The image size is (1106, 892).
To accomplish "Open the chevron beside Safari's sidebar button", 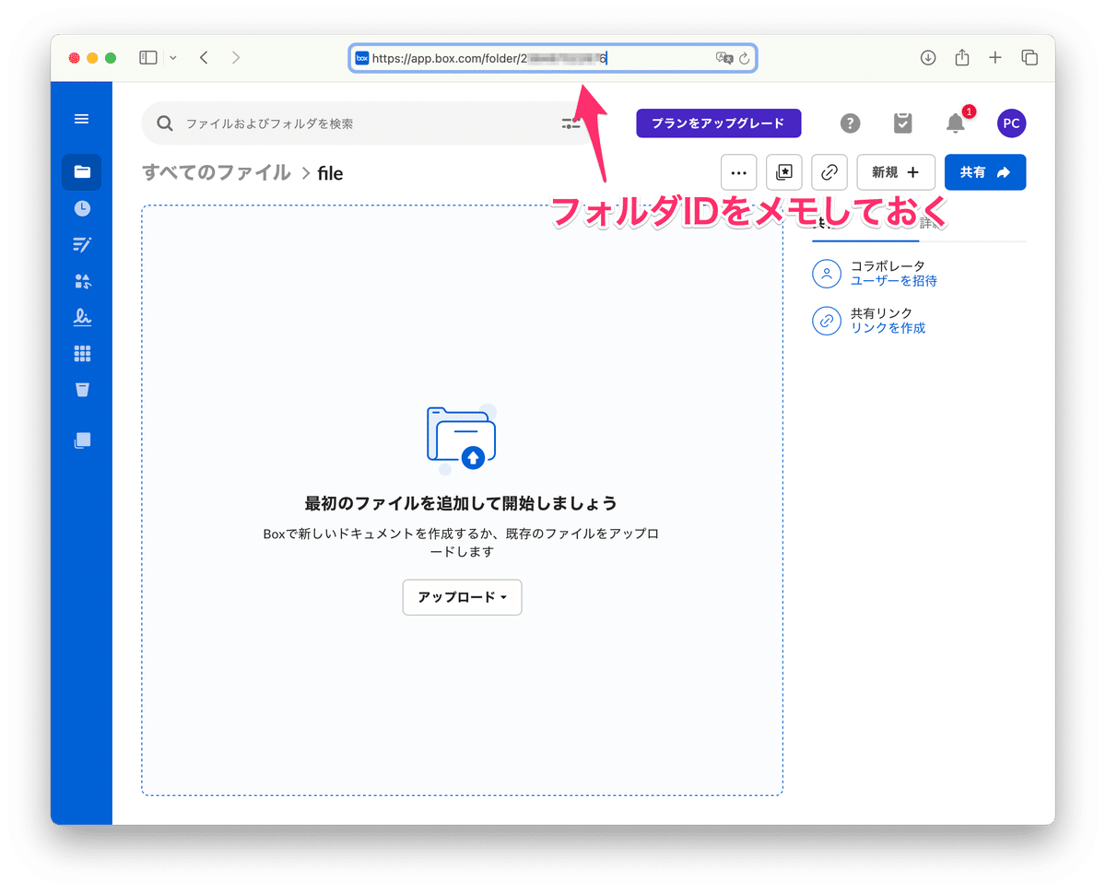I will click(173, 57).
